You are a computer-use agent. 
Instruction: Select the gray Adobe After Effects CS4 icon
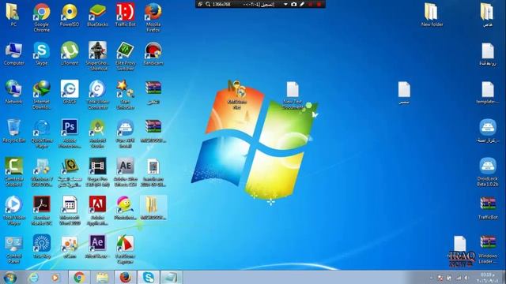125,171
